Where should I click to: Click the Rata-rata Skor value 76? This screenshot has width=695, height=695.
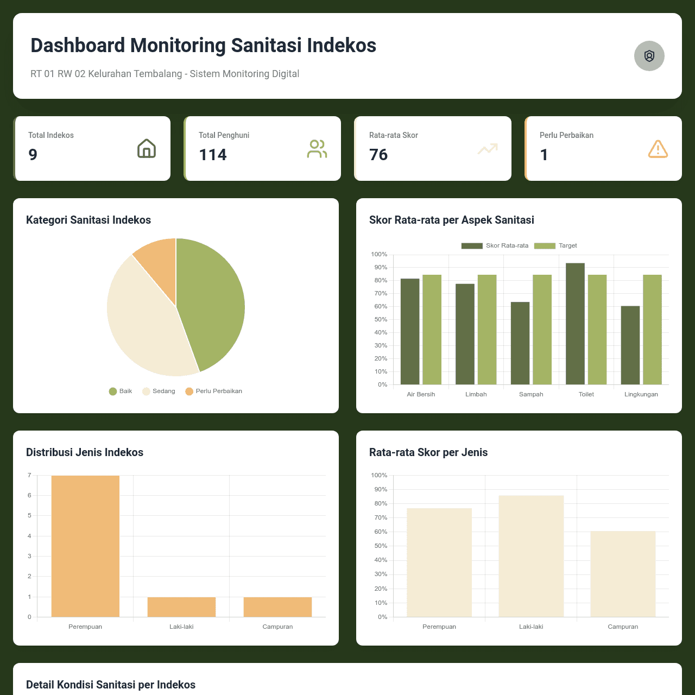pyautogui.click(x=378, y=155)
